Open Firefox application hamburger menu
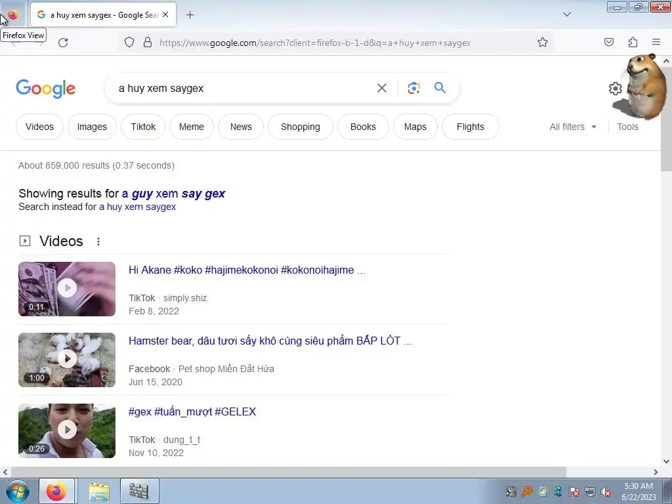Image resolution: width=672 pixels, height=504 pixels. tap(656, 42)
